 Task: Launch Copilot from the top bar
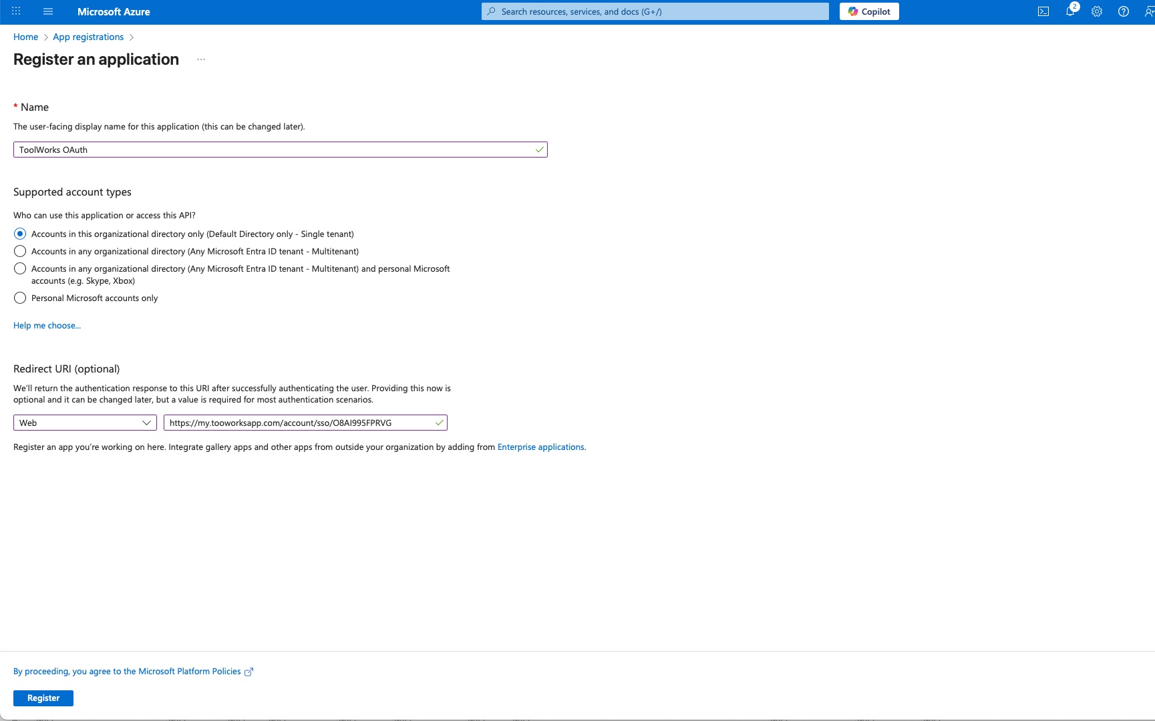click(x=868, y=11)
